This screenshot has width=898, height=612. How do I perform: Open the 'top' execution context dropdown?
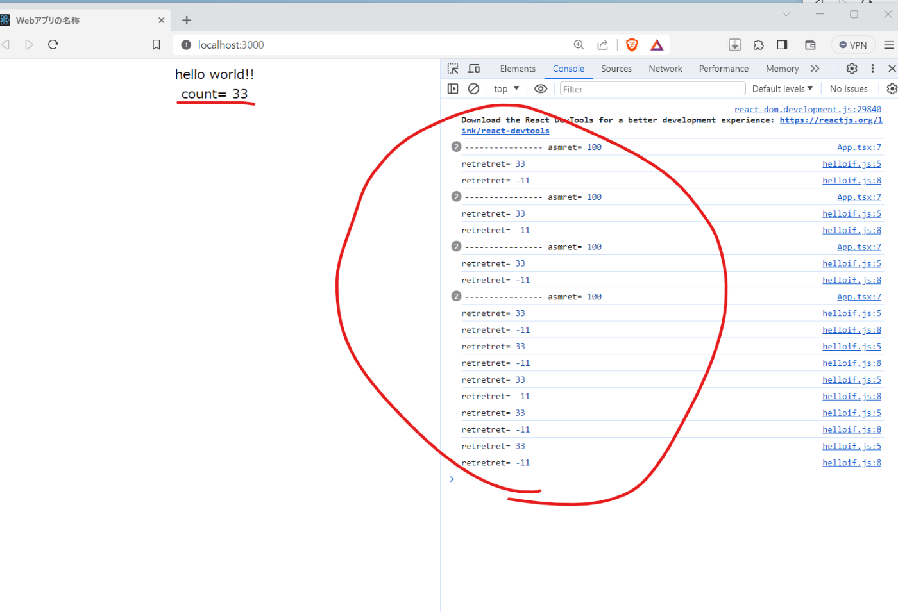pos(506,88)
